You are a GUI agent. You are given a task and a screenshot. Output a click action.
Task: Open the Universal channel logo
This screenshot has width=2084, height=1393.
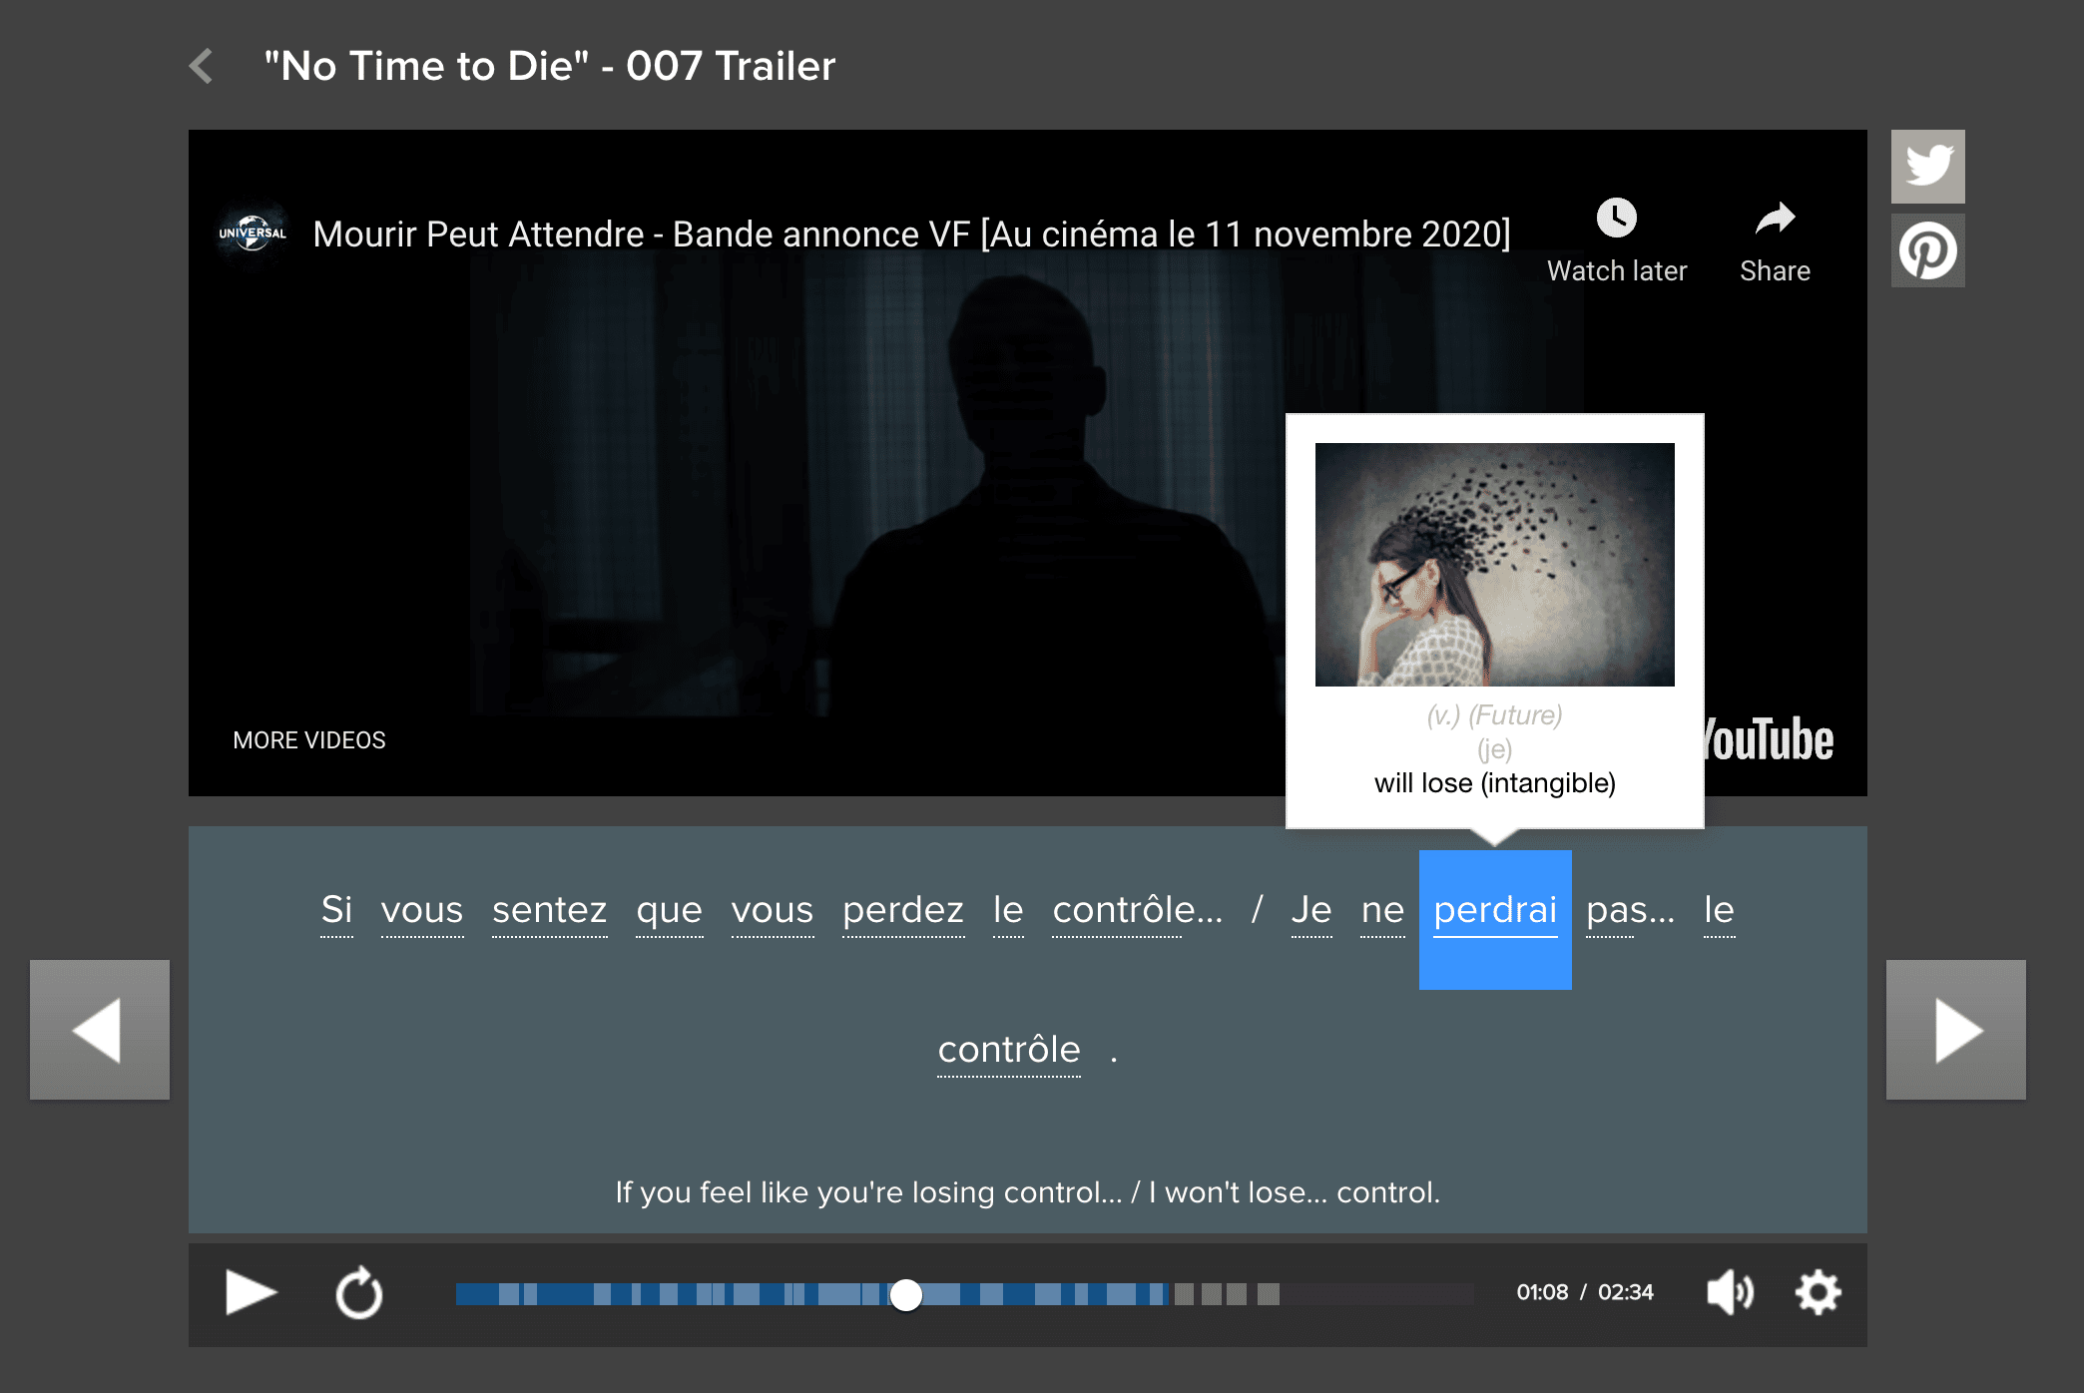tap(253, 233)
